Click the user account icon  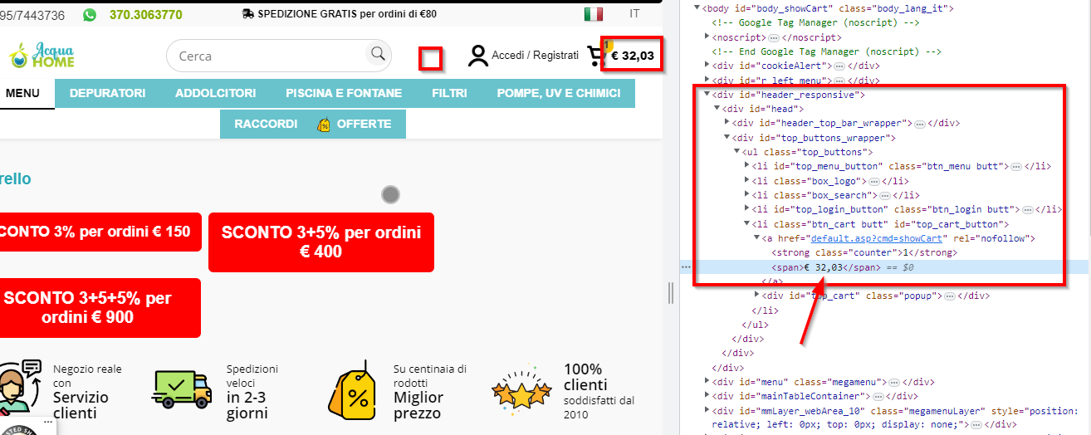[x=477, y=56]
